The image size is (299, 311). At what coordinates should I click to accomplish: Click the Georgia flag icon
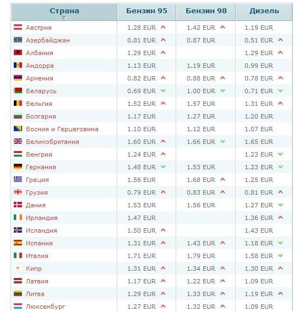(18, 192)
